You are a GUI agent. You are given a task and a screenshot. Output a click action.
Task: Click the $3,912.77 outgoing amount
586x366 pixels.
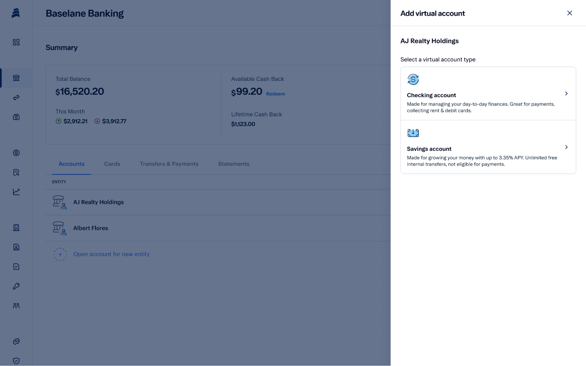114,121
